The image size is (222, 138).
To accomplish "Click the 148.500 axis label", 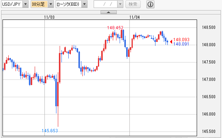I will 209,27.
